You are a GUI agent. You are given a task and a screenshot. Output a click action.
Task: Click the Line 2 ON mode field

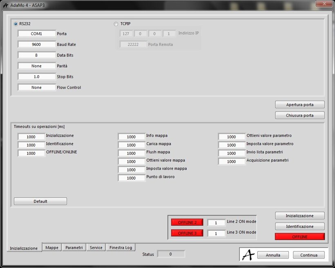[216, 223]
